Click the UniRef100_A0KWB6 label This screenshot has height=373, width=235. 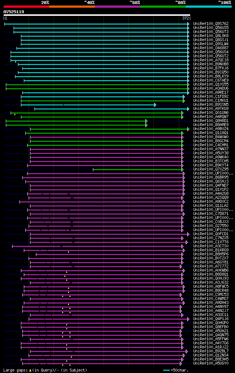tap(211, 270)
